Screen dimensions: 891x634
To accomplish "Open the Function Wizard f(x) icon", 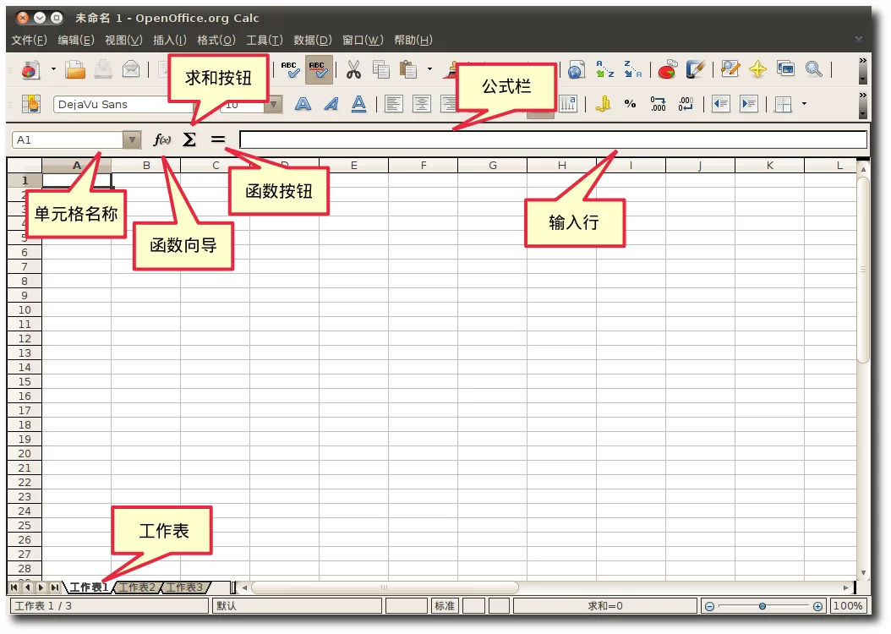I will click(x=162, y=139).
